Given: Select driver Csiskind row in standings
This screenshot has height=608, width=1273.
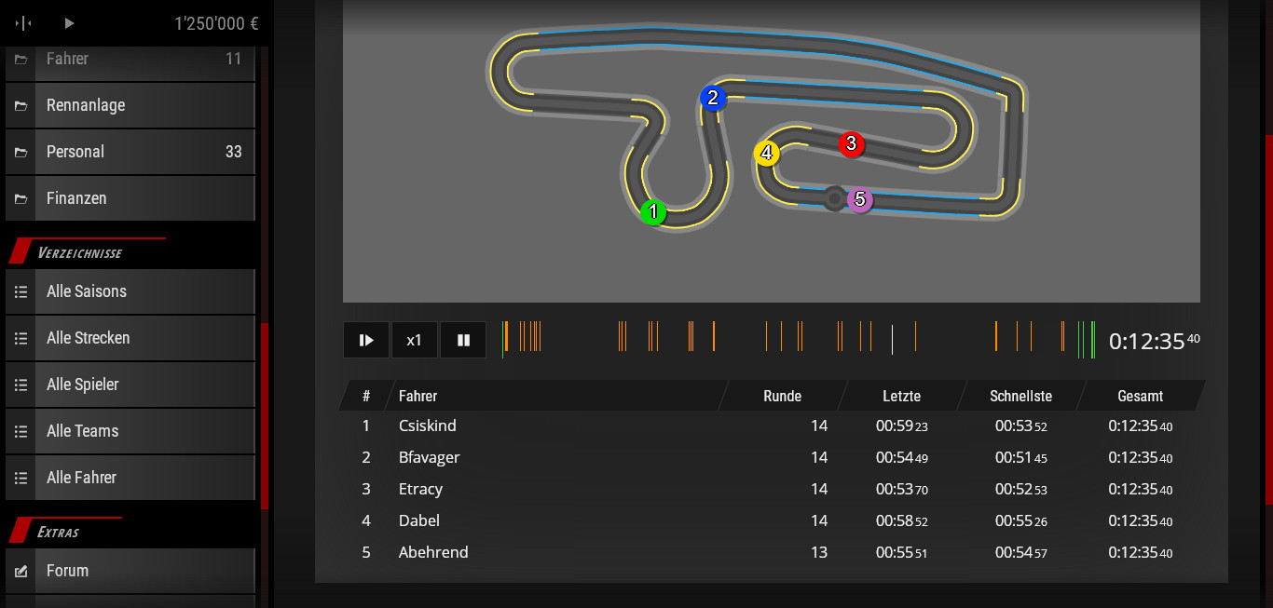Looking at the screenshot, I should (428, 426).
